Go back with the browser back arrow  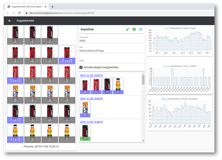tap(8, 13)
